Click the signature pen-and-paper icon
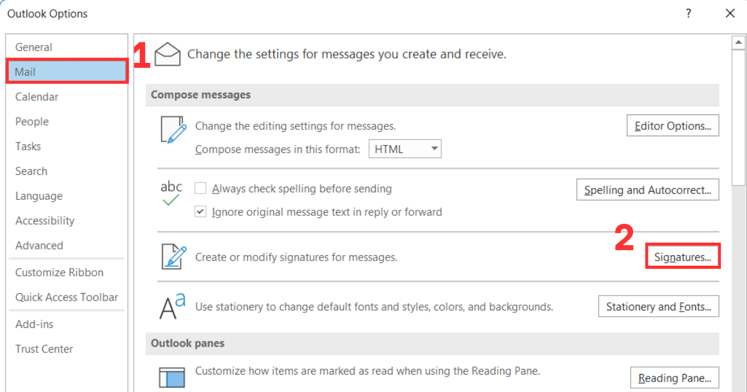This screenshot has height=392, width=747. pyautogui.click(x=174, y=256)
